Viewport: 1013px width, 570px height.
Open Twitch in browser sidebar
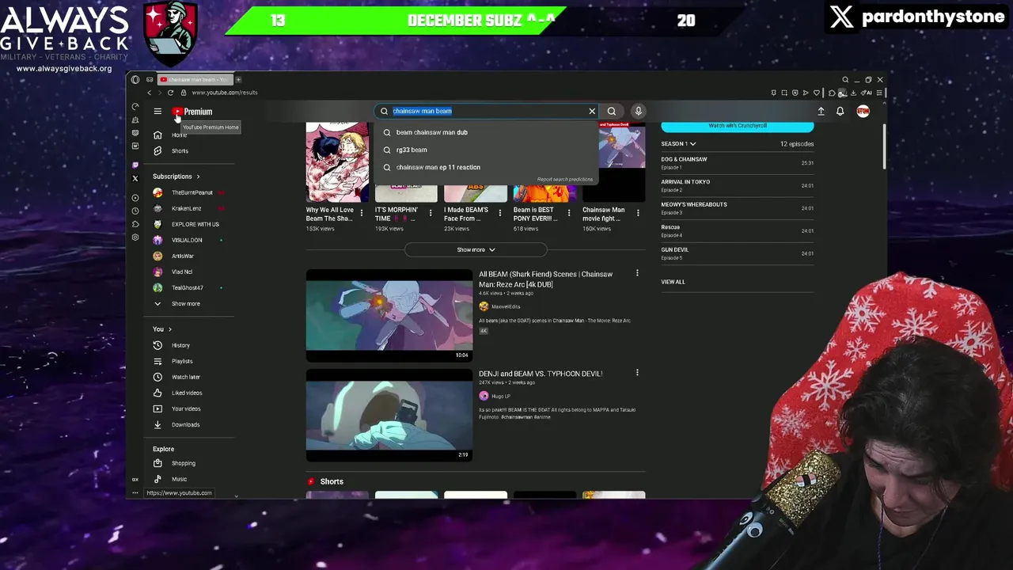(135, 165)
